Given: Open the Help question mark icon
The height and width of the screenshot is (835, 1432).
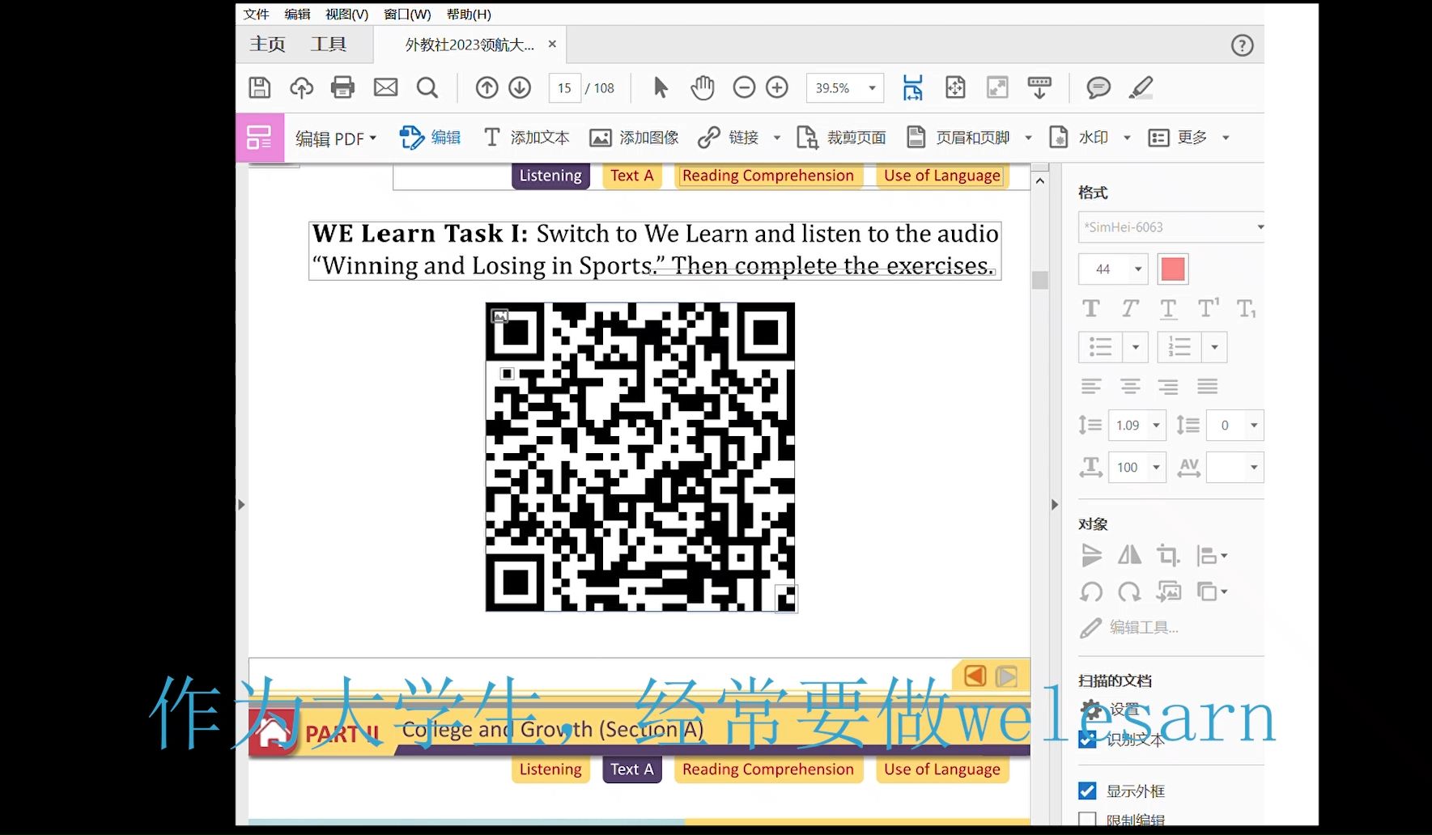Looking at the screenshot, I should (x=1242, y=45).
